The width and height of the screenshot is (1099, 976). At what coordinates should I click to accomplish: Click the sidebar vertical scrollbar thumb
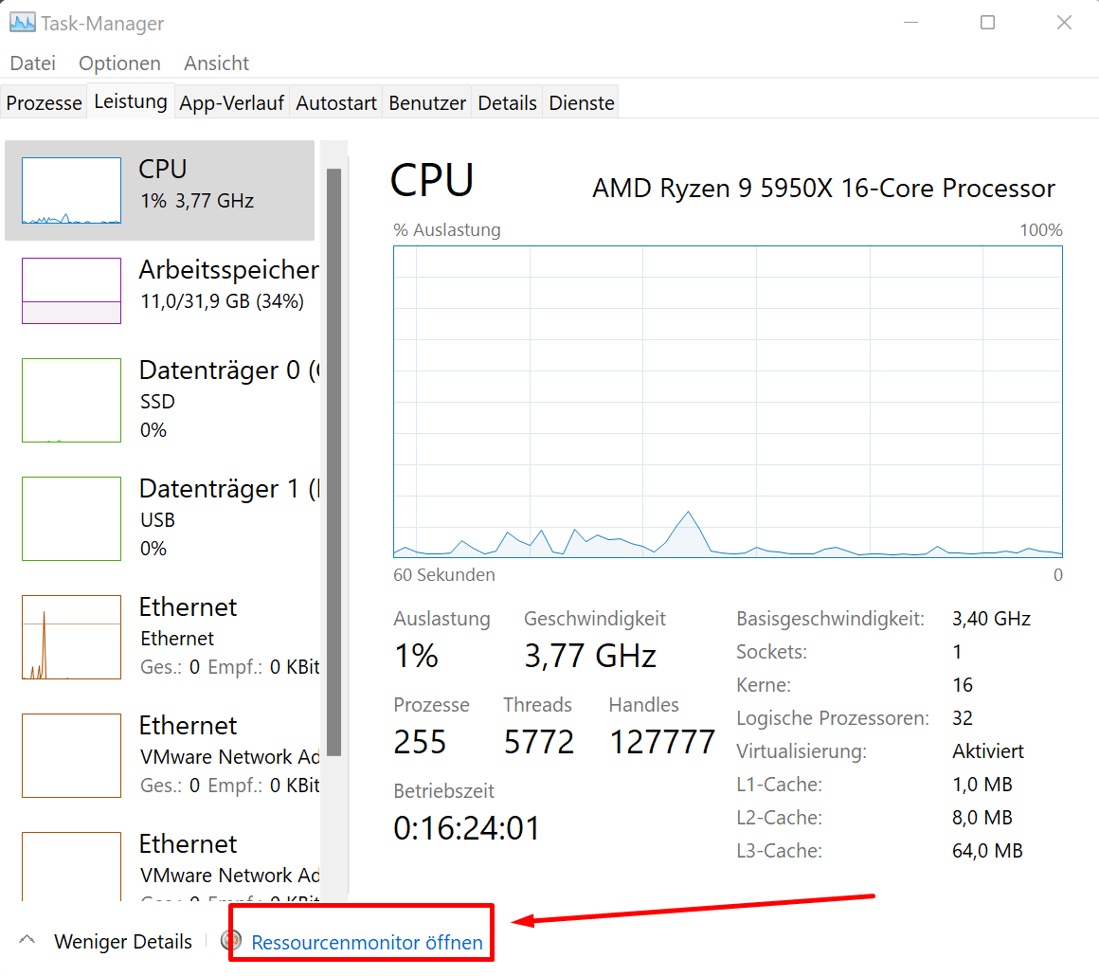tap(333, 462)
